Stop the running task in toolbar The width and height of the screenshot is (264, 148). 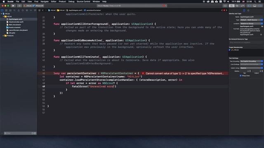point(19,6)
